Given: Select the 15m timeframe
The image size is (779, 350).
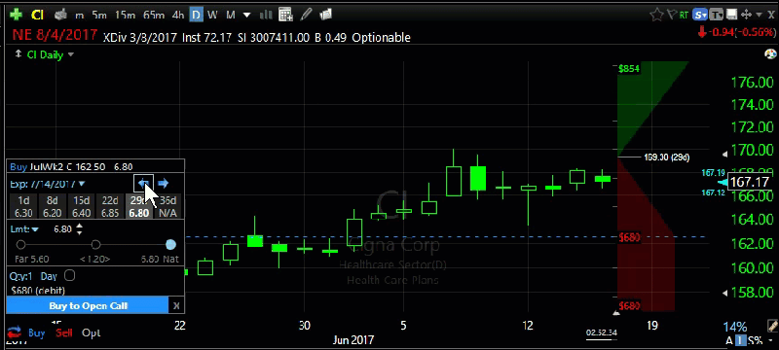Looking at the screenshot, I should (125, 15).
